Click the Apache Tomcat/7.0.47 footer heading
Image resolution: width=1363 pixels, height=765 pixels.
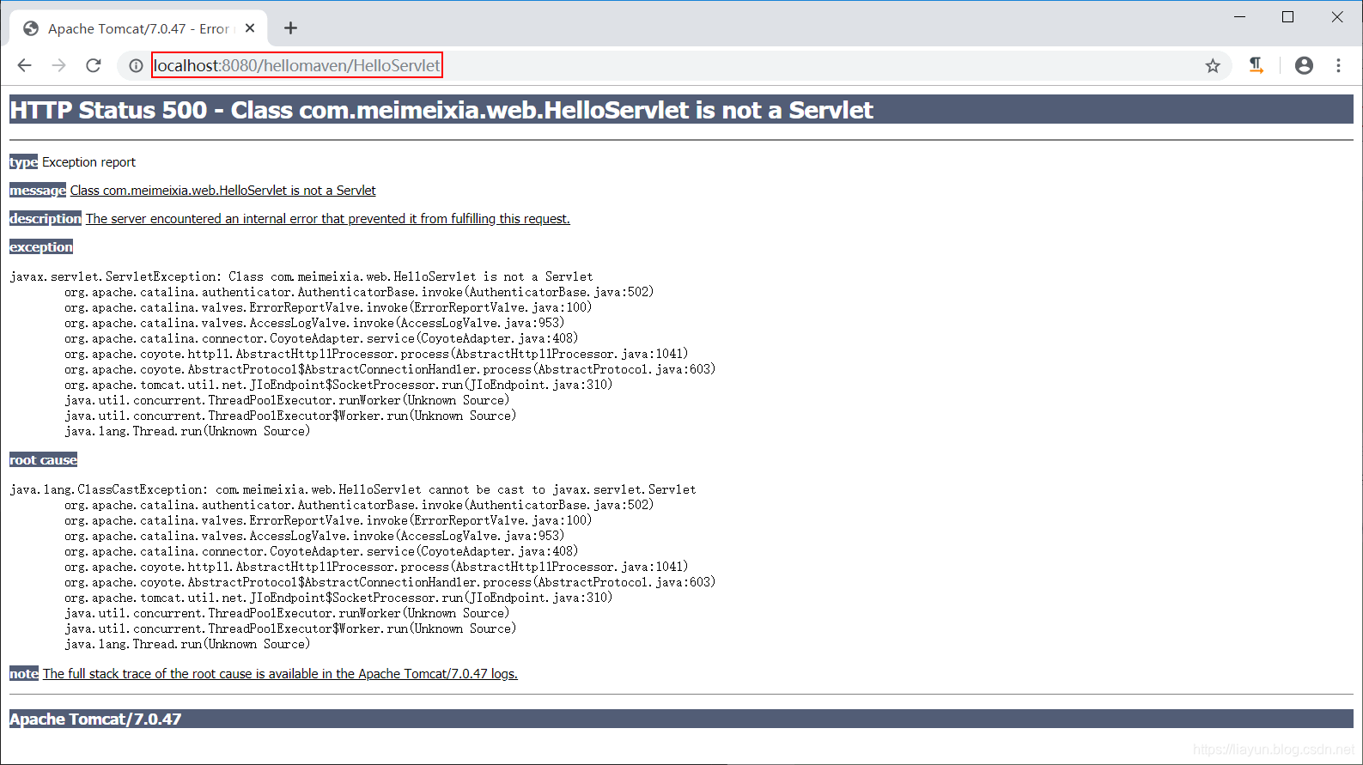(x=681, y=719)
